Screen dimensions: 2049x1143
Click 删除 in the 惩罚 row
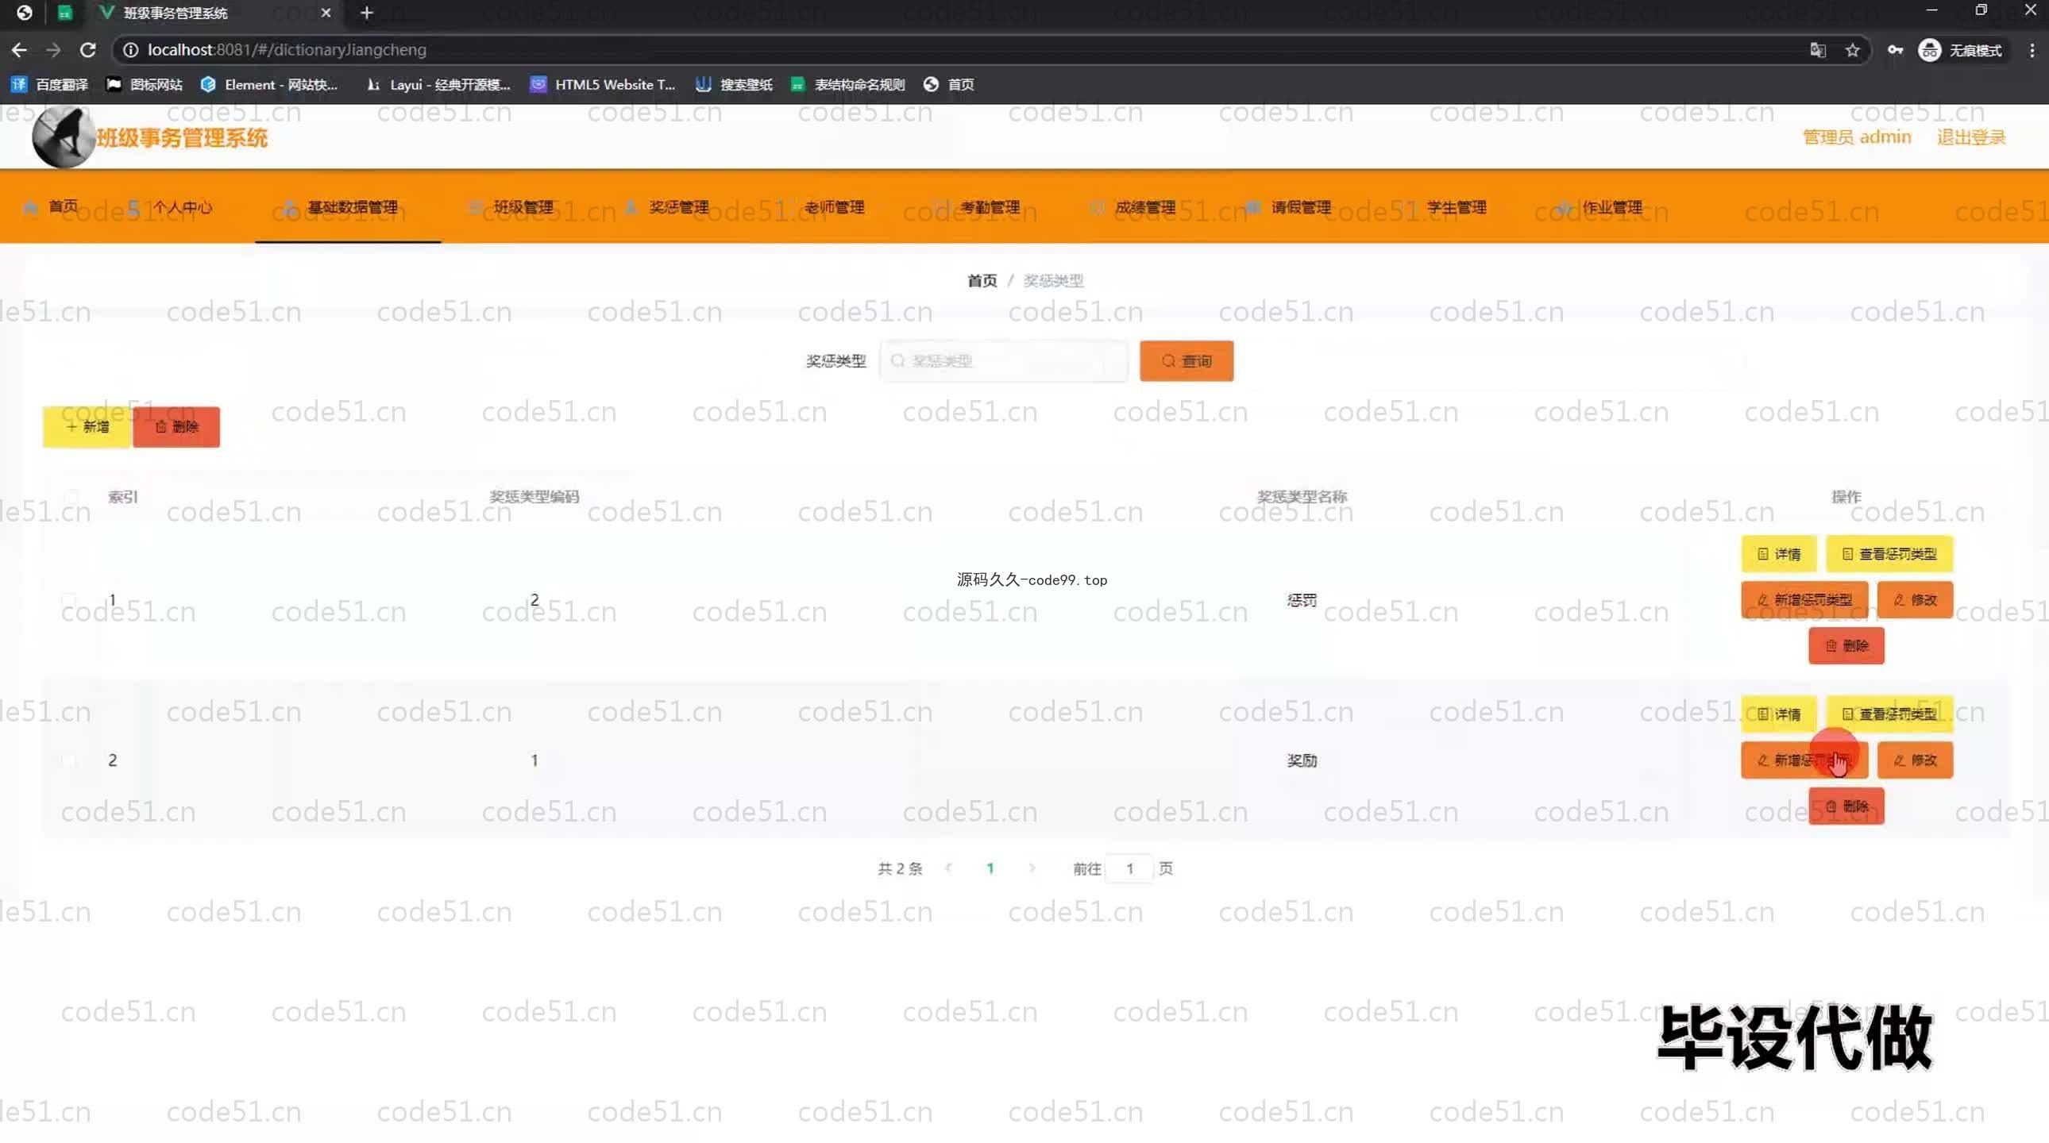tap(1846, 645)
